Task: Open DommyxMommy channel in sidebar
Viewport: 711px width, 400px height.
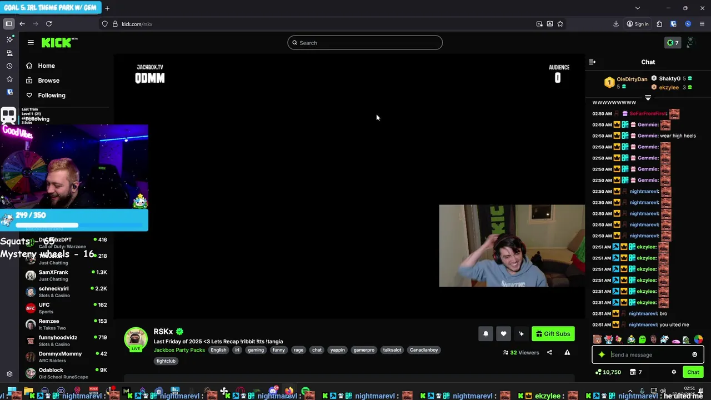Action: [66, 357]
